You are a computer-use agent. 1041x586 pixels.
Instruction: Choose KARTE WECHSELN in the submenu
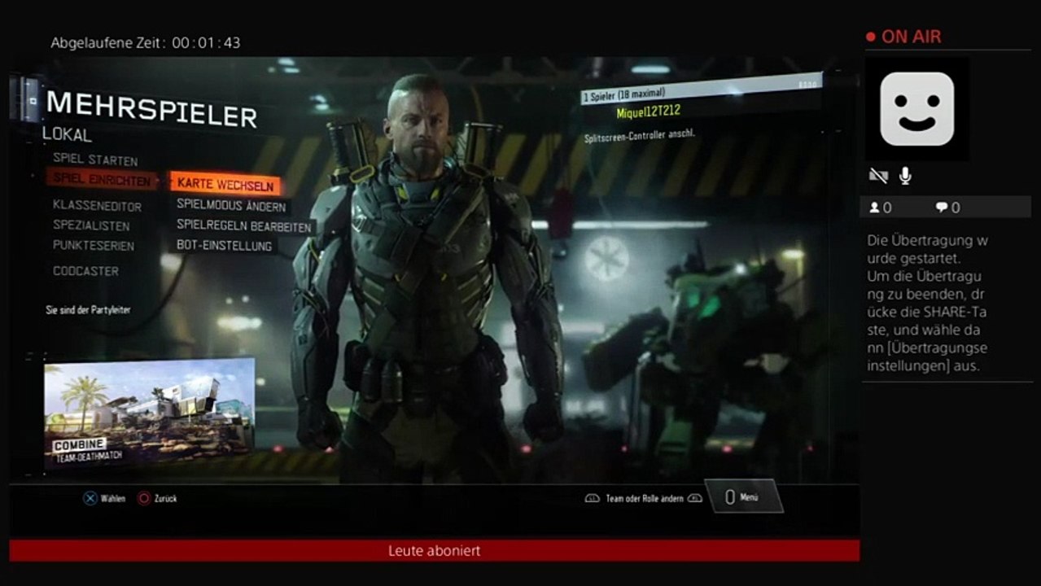tap(225, 185)
